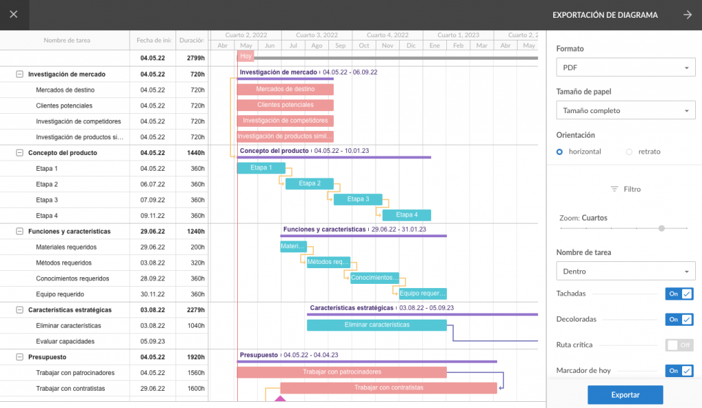Disable the Decoloradas toggle
The width and height of the screenshot is (702, 408).
click(x=678, y=319)
